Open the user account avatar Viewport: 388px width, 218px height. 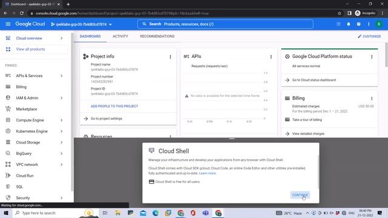(379, 24)
